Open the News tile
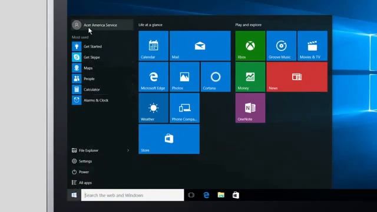Viewport: 377px width, 212px height. (297, 77)
